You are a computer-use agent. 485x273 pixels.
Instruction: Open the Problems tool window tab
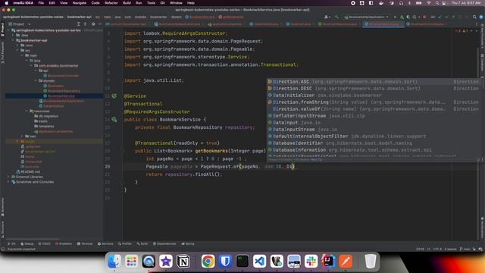64,244
